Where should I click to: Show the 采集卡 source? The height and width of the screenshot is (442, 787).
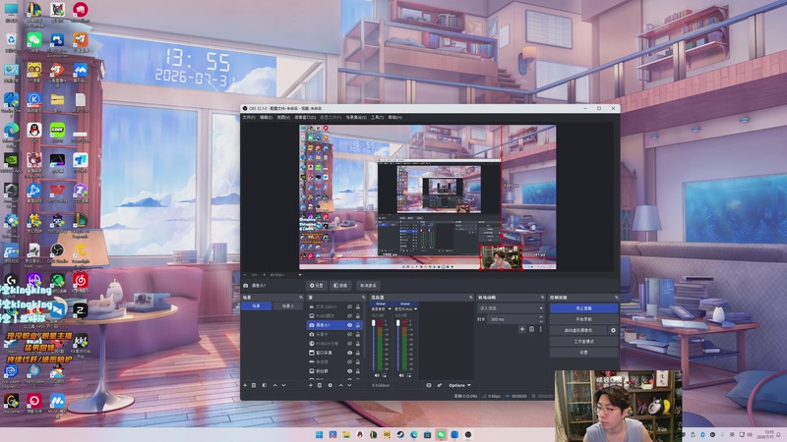click(x=350, y=334)
